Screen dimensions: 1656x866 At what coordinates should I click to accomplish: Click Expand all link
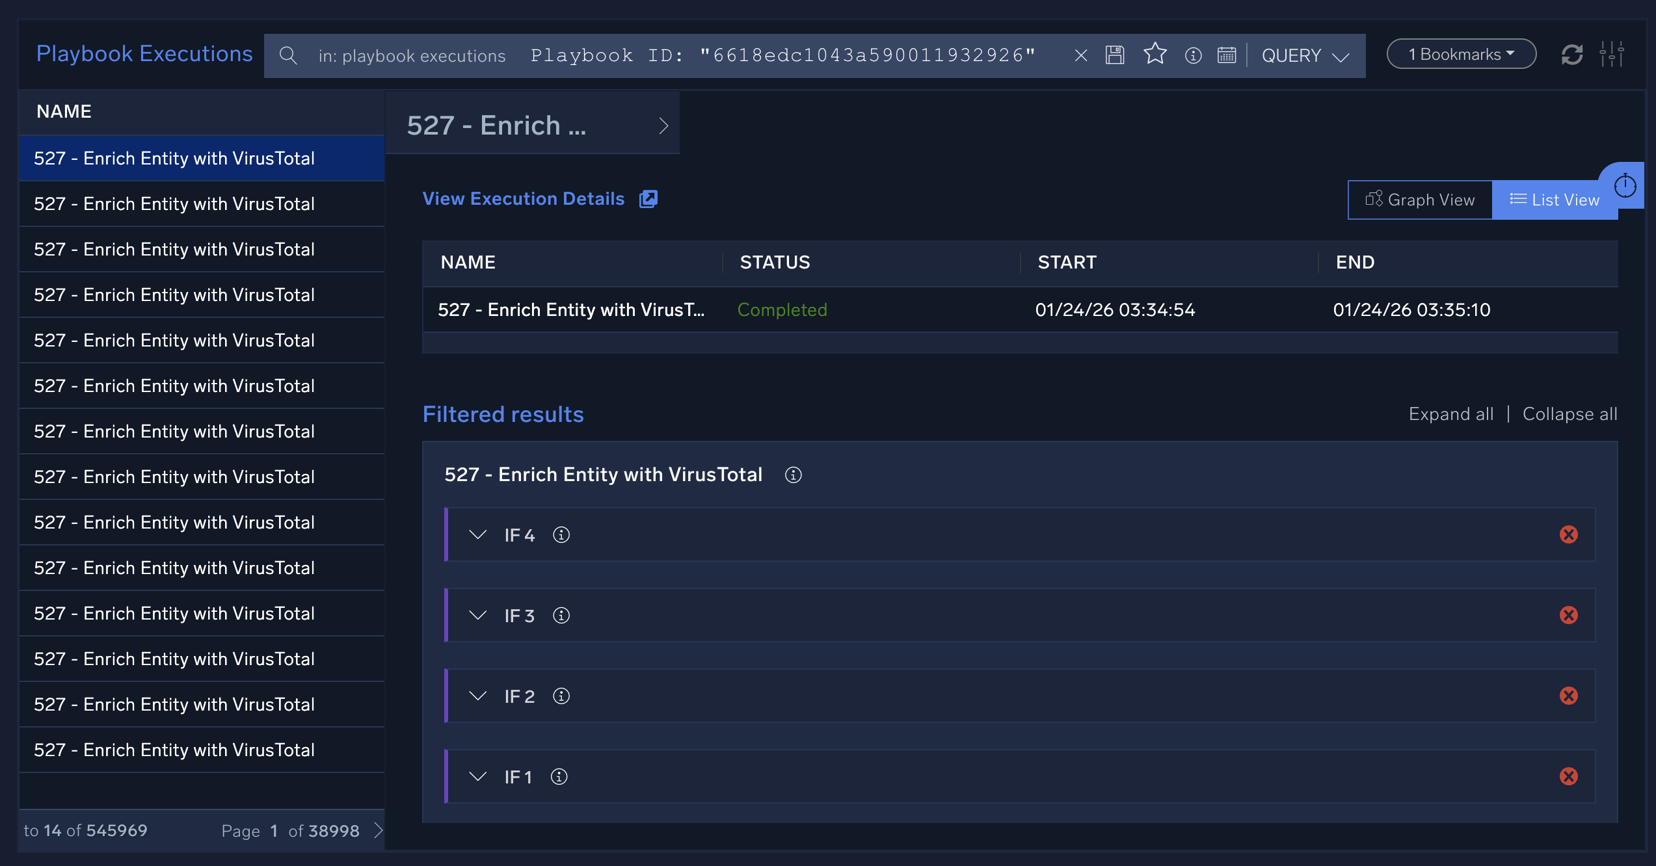1450,414
